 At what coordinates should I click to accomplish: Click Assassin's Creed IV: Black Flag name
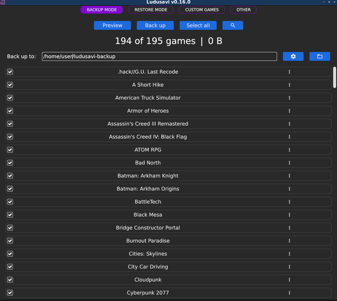(x=148, y=137)
